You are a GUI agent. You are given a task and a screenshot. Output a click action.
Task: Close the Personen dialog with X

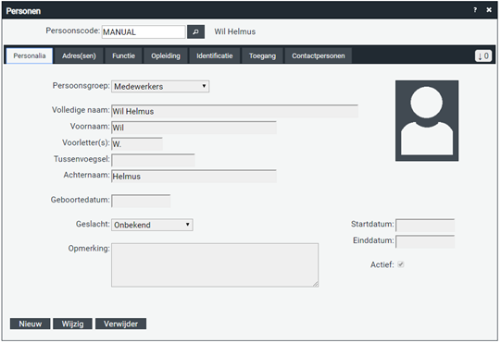(x=489, y=10)
